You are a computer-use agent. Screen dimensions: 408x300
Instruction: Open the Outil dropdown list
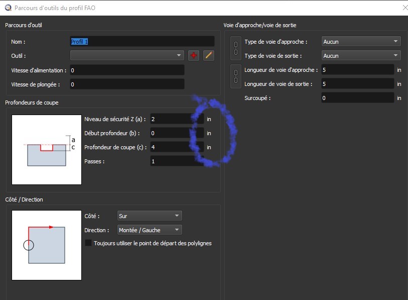coord(127,55)
